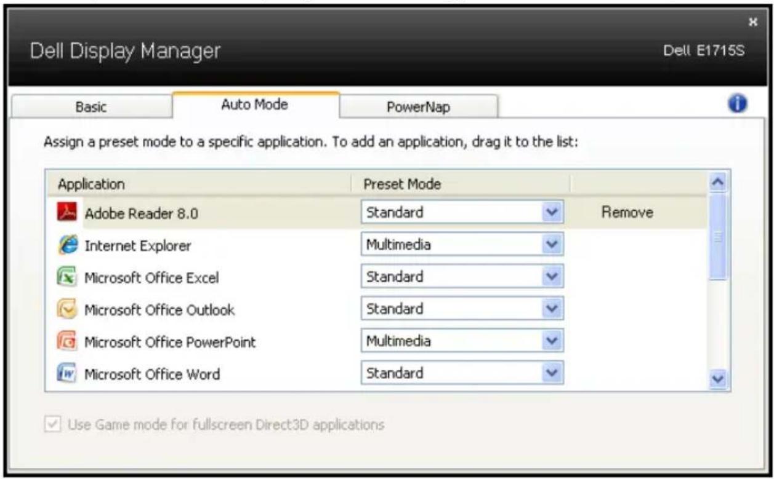
Task: Switch to the Basic tab
Action: click(91, 107)
